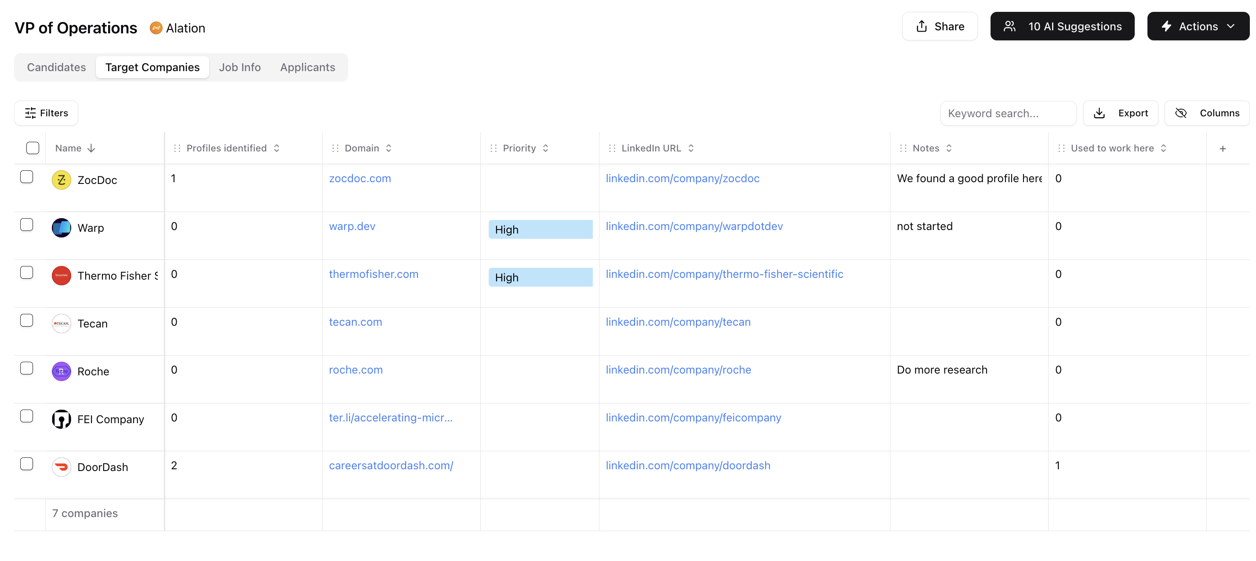Add a new column with plus icon
This screenshot has height=561, width=1256.
[x=1222, y=148]
